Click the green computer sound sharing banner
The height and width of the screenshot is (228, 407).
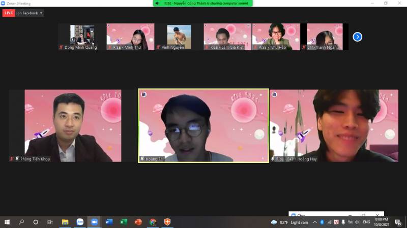point(202,4)
